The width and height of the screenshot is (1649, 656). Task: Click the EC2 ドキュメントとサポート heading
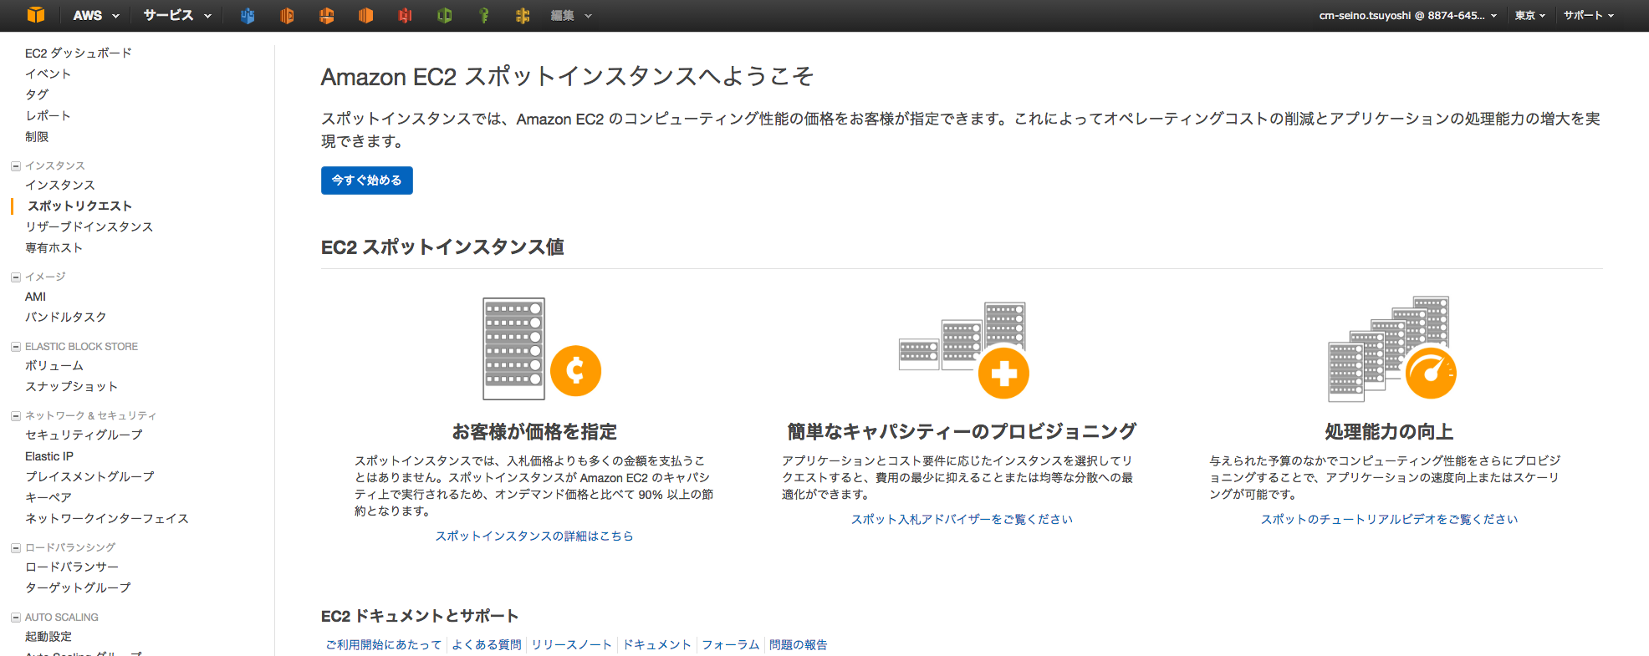(420, 616)
